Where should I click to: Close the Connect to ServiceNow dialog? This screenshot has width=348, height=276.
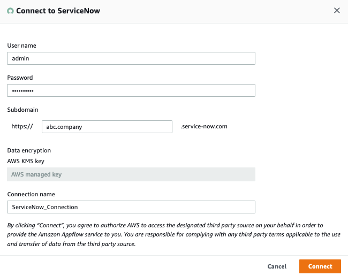tap(337, 10)
